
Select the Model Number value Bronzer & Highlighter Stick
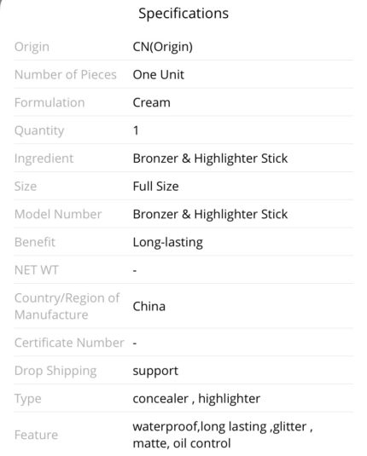point(210,214)
